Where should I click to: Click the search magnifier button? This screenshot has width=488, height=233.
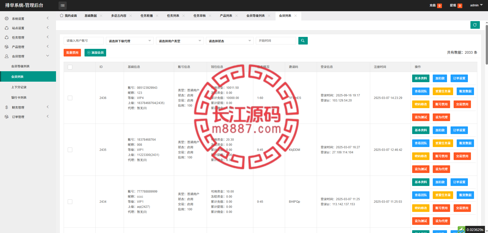point(303,41)
